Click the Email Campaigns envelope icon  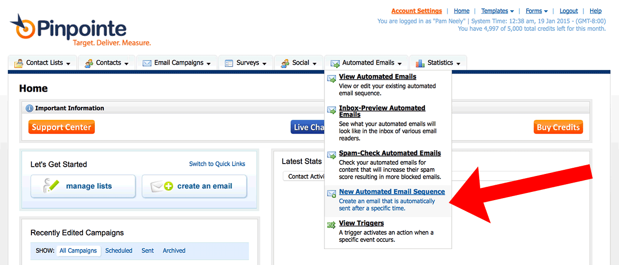pos(147,63)
